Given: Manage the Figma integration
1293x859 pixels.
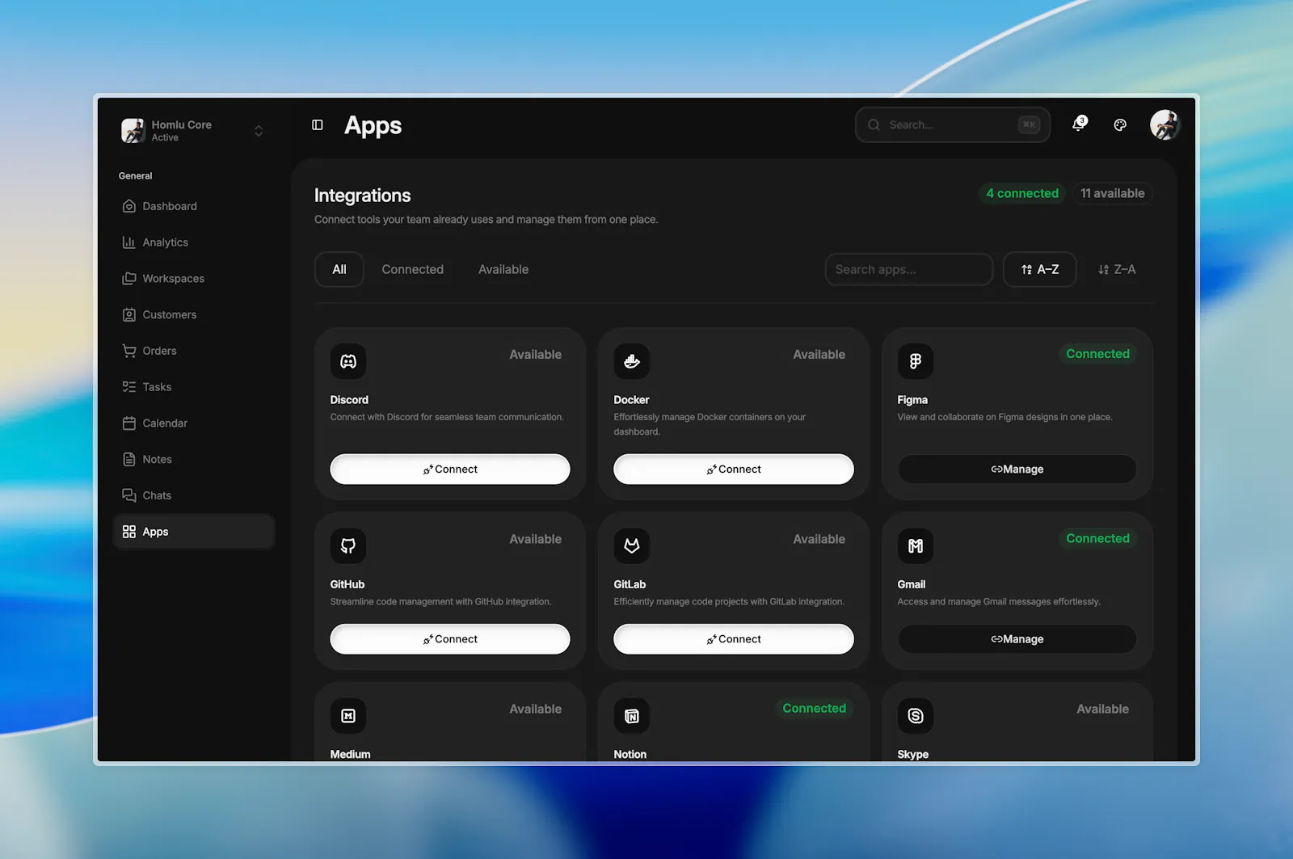Looking at the screenshot, I should click(1017, 470).
